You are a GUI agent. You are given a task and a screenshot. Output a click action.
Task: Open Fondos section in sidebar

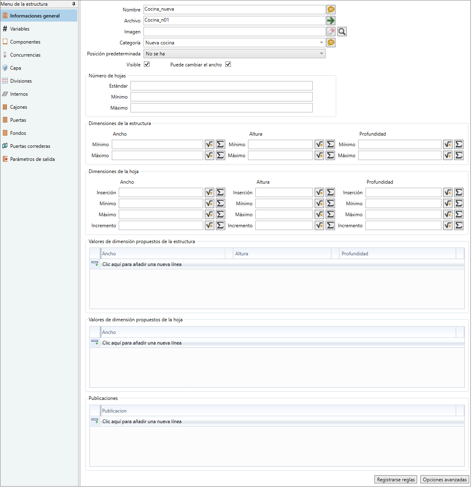(39, 133)
